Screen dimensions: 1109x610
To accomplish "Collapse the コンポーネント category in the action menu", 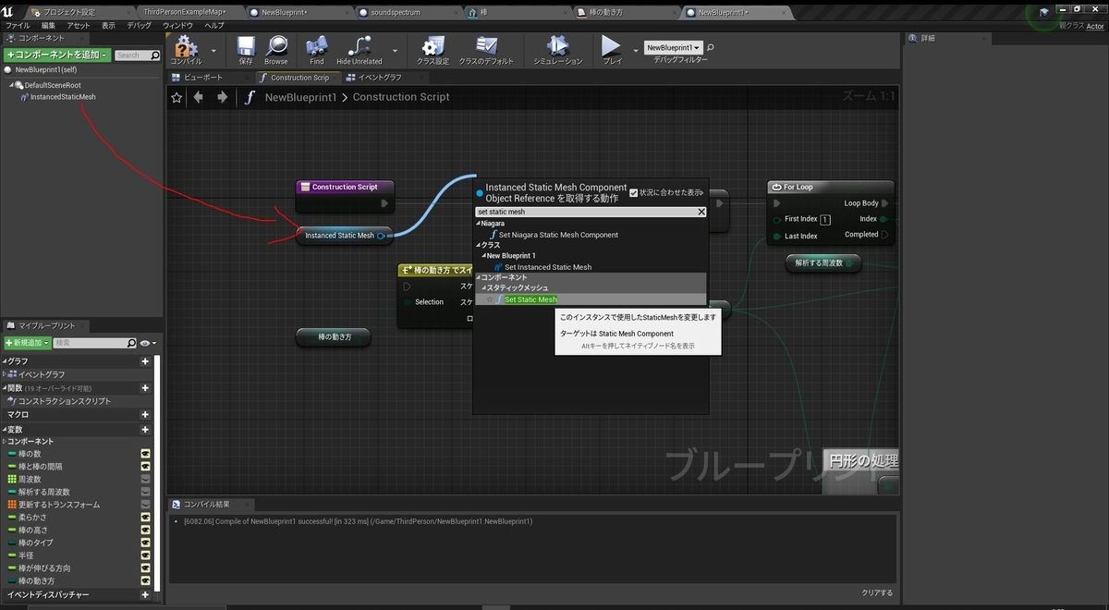I will 478,277.
